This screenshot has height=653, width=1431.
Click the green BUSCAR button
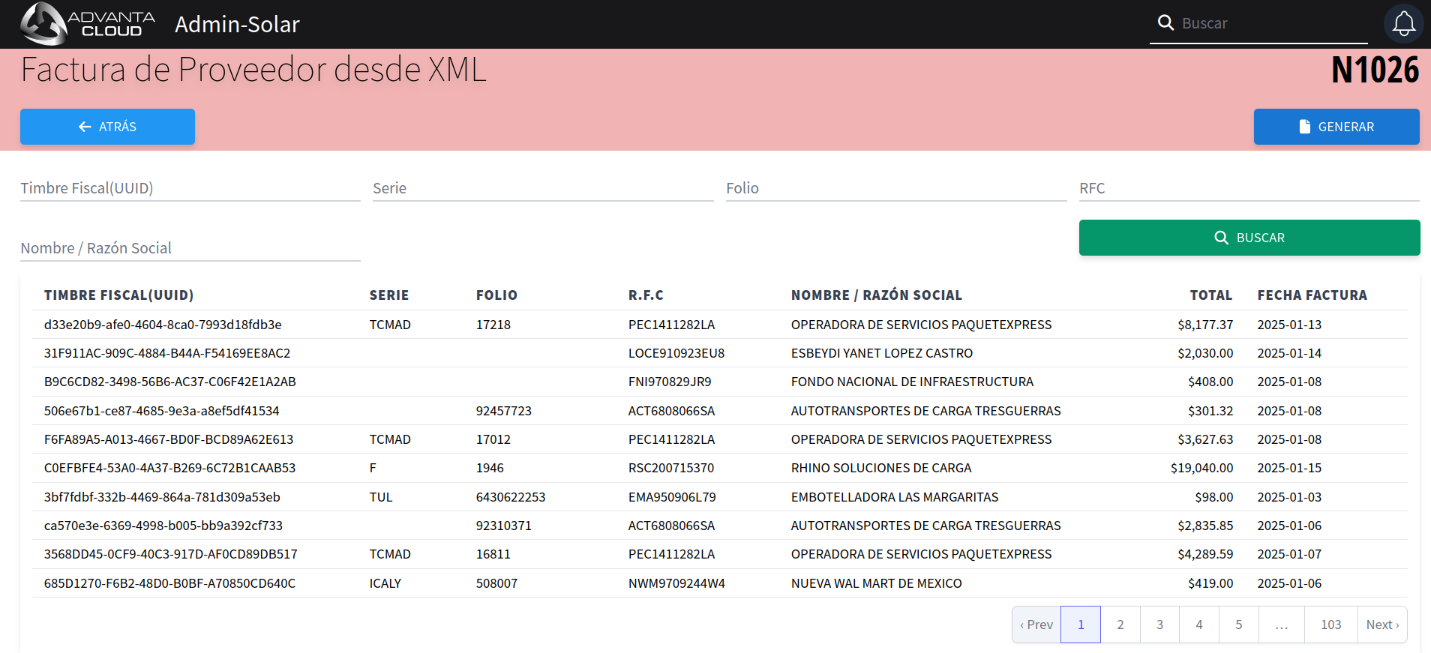(1249, 238)
